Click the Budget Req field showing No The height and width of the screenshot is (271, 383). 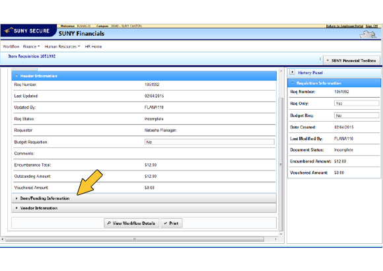(x=357, y=115)
